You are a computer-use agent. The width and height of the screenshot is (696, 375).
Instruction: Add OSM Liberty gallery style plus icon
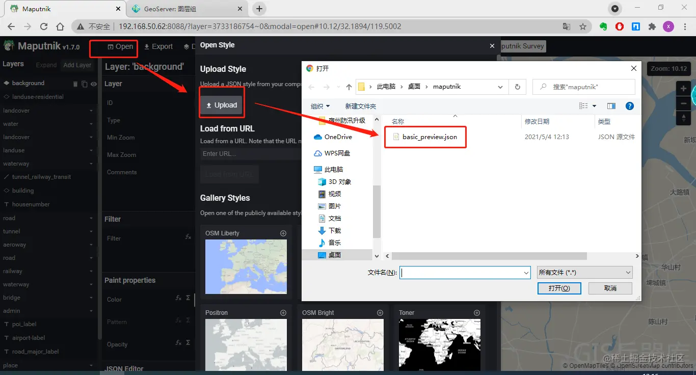coord(283,233)
